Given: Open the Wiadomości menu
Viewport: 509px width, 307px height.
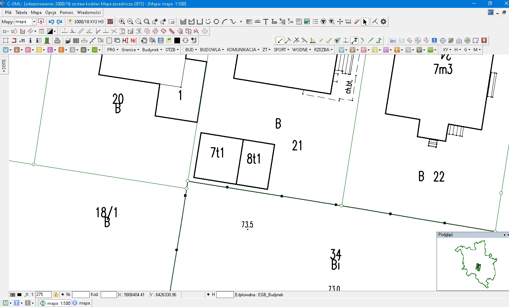Looking at the screenshot, I should [89, 12].
